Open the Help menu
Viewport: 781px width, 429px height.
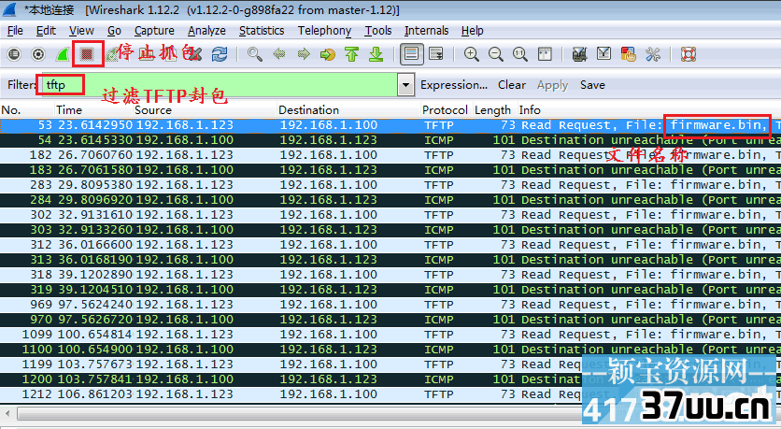472,31
